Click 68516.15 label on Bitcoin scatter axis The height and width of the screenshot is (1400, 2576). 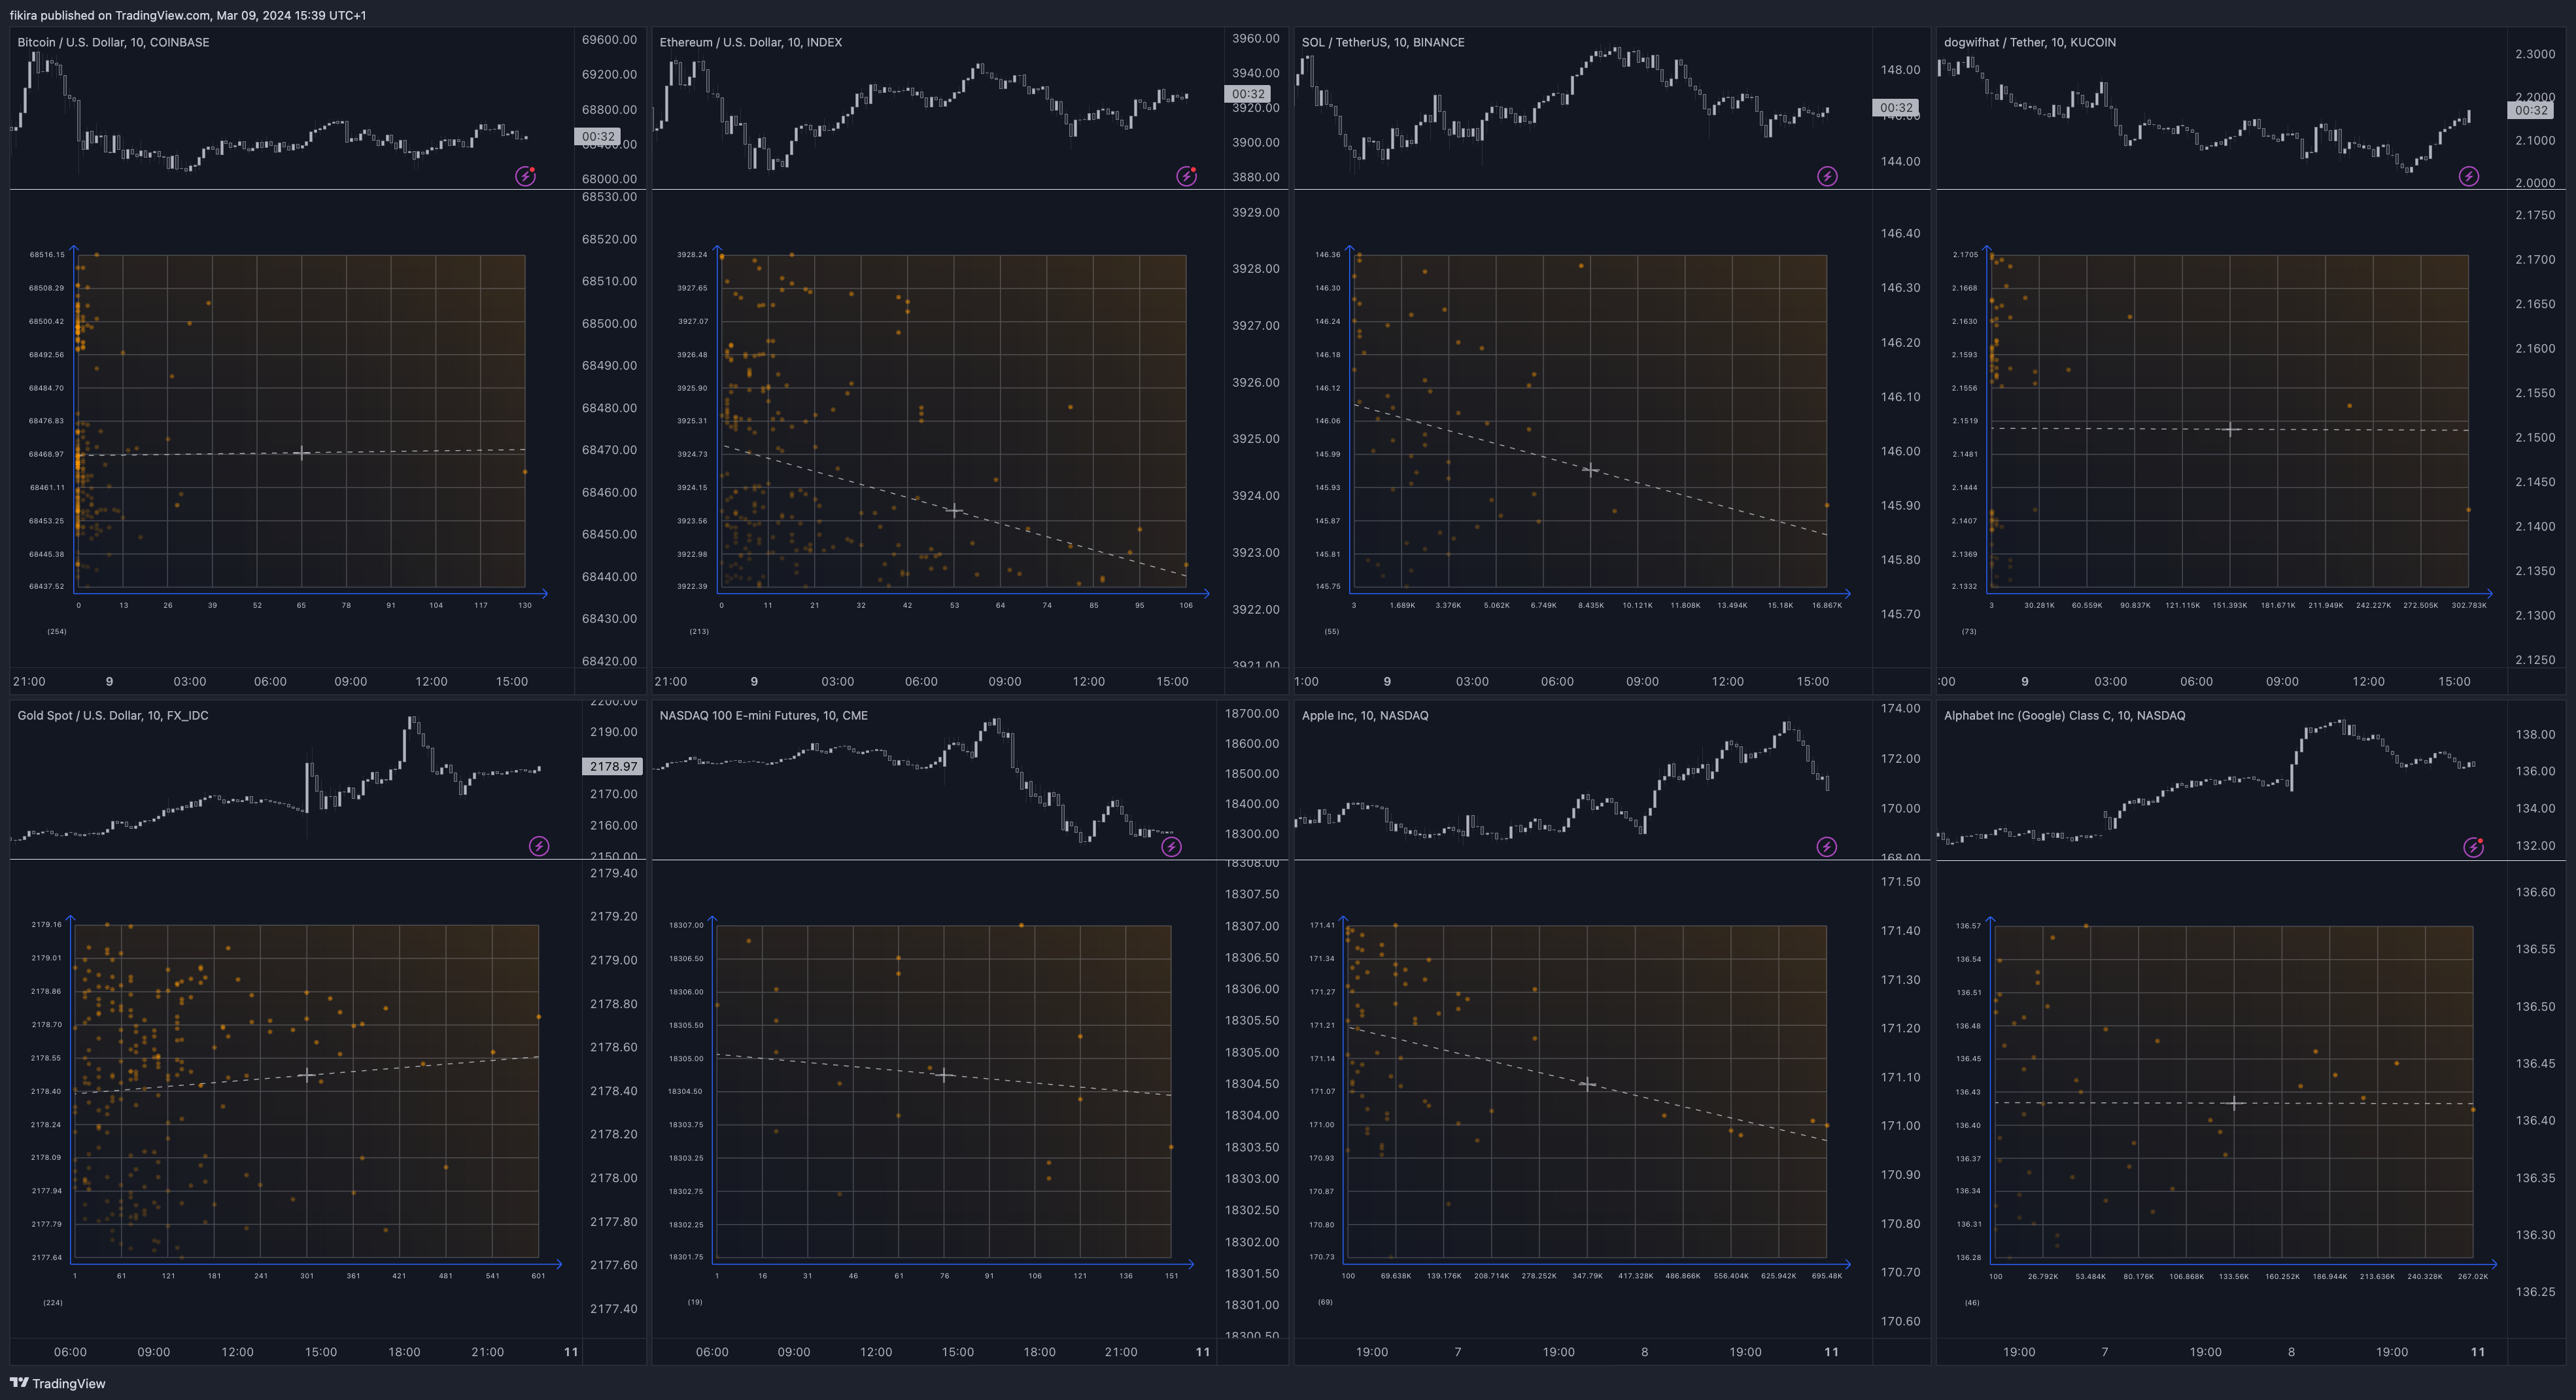(47, 254)
